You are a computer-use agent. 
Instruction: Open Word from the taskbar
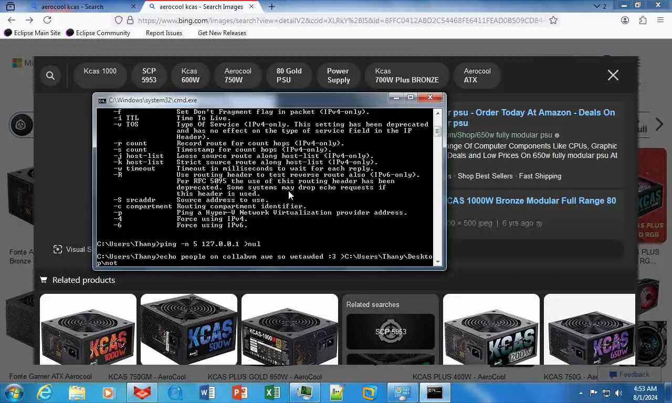207,393
